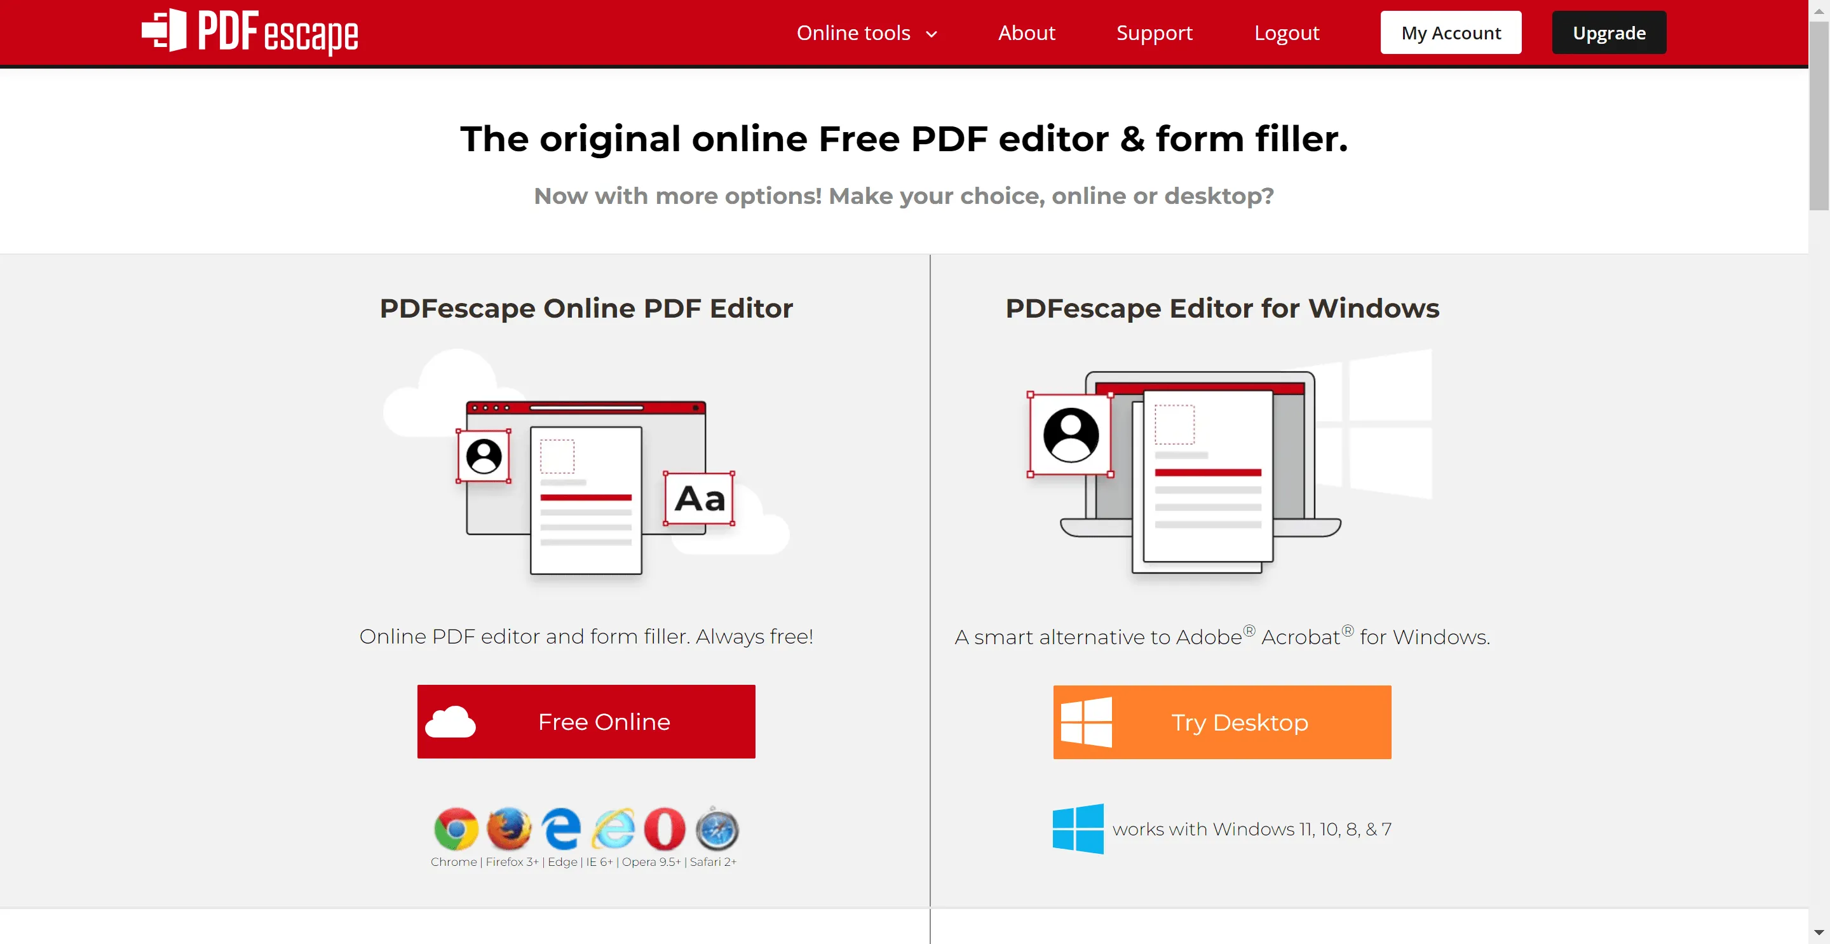Click Logout in the header
The width and height of the screenshot is (1830, 944).
[1287, 32]
